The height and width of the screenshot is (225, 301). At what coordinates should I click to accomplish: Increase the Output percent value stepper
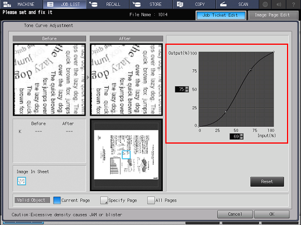(x=187, y=88)
